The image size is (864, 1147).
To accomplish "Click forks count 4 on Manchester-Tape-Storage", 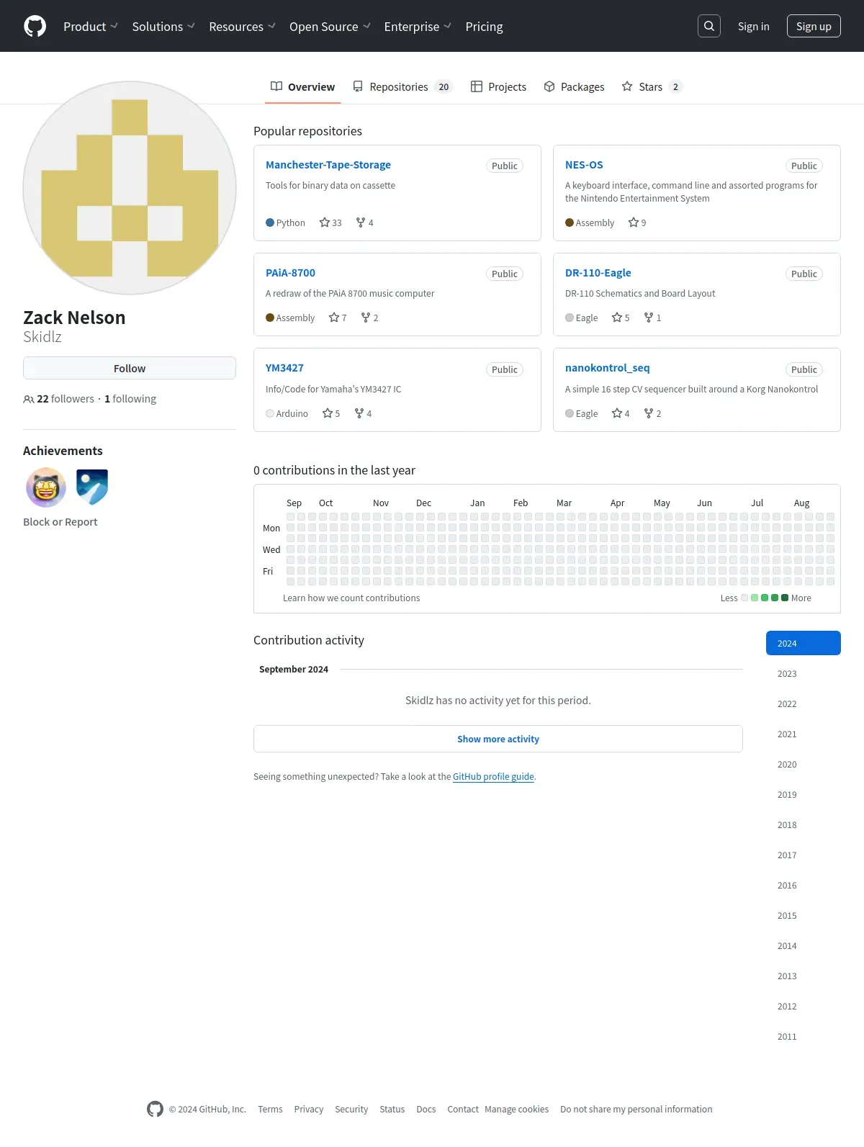I will (x=364, y=222).
